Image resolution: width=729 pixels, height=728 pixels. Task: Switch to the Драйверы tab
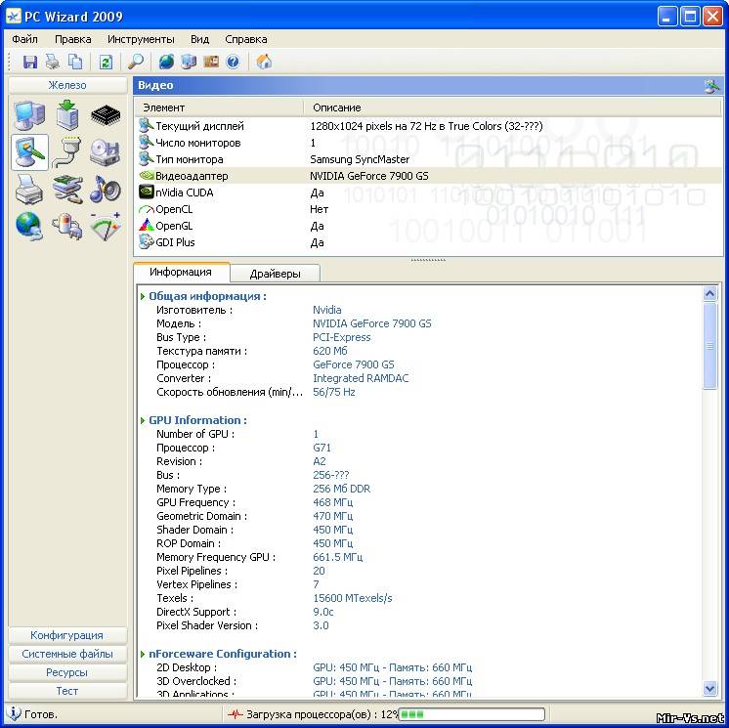pyautogui.click(x=275, y=274)
